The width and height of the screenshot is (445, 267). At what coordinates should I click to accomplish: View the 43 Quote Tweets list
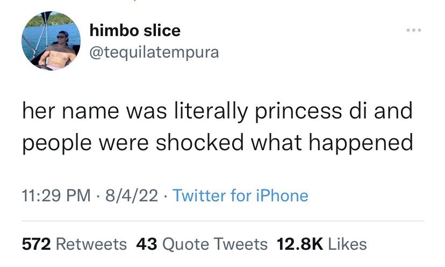click(202, 244)
